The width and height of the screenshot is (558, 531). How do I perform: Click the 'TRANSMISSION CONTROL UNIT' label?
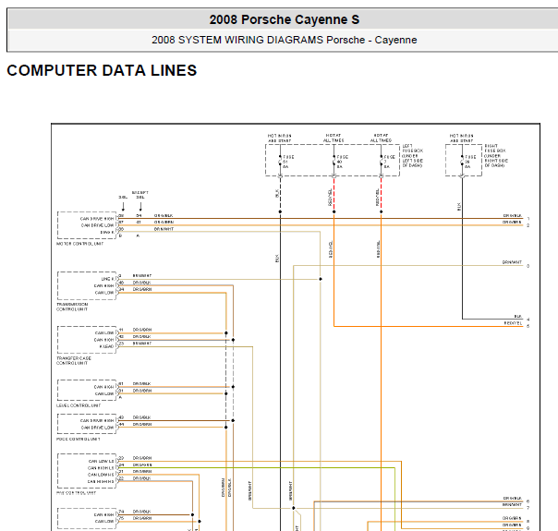72,307
